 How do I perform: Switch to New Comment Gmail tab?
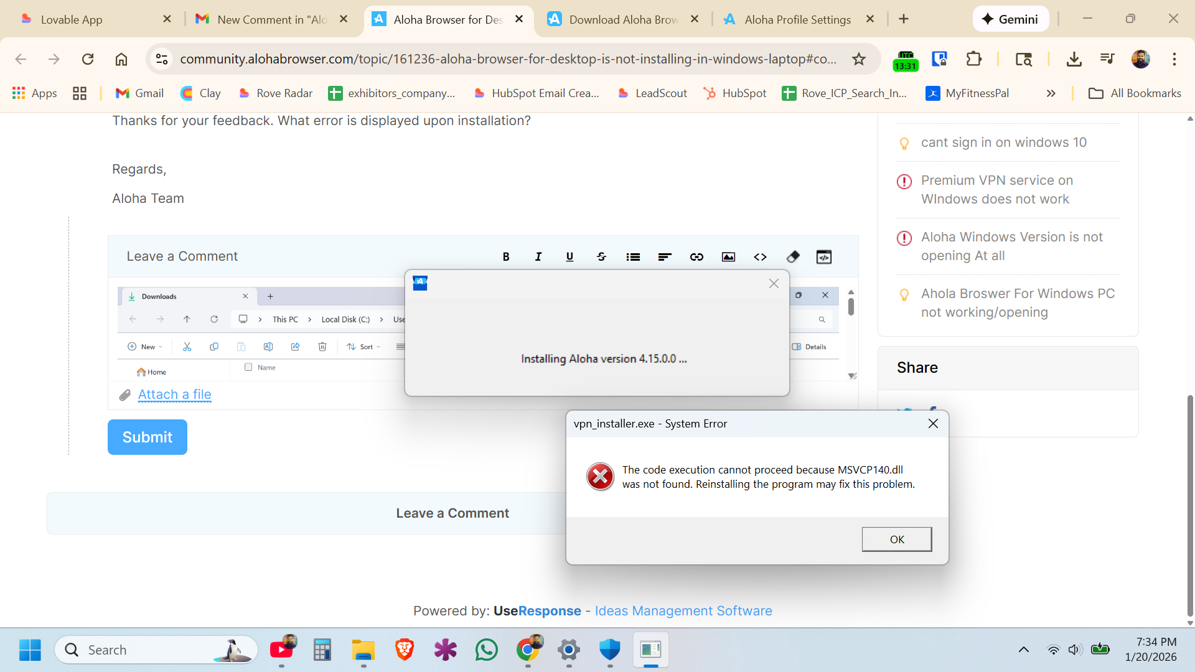click(x=272, y=19)
